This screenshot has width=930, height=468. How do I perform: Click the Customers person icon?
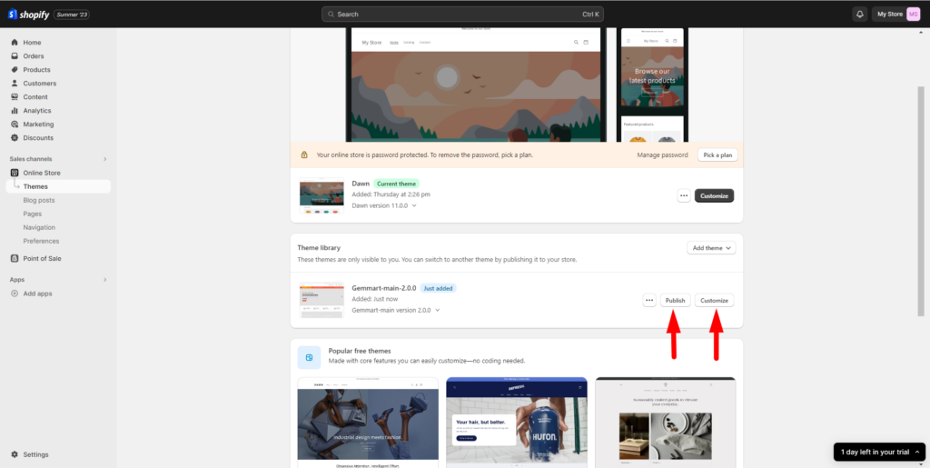15,84
